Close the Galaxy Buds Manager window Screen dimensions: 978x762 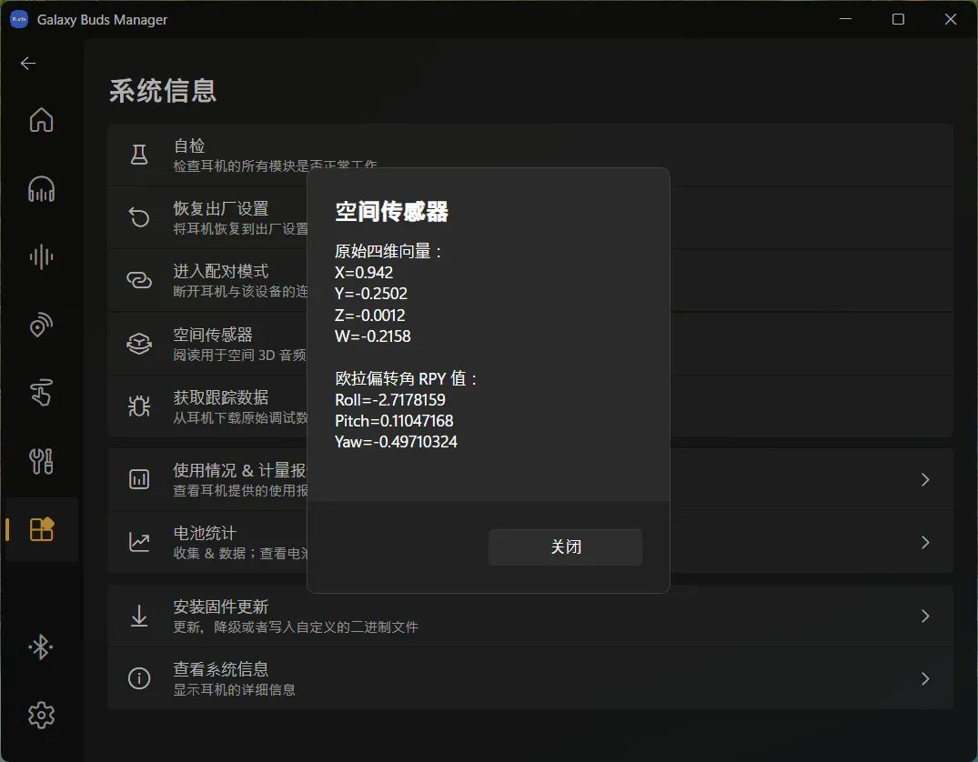click(x=951, y=19)
